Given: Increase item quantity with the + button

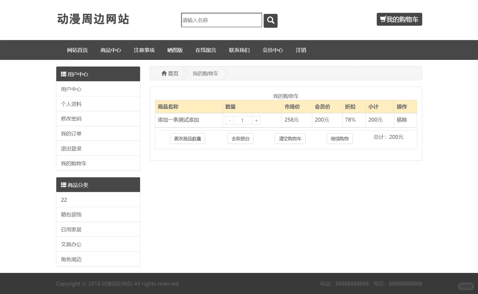Looking at the screenshot, I should pyautogui.click(x=256, y=120).
